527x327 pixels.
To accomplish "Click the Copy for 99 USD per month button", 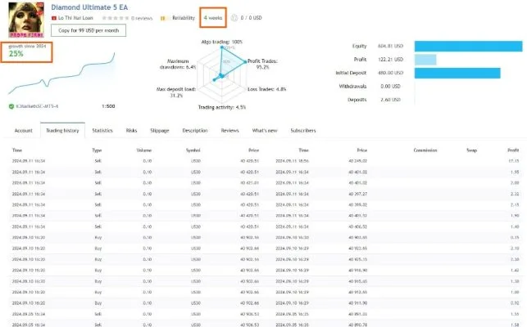I will pos(89,30).
